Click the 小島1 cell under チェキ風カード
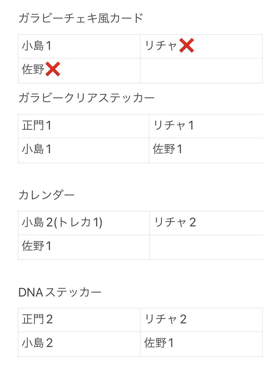The image size is (271, 369). pos(79,46)
